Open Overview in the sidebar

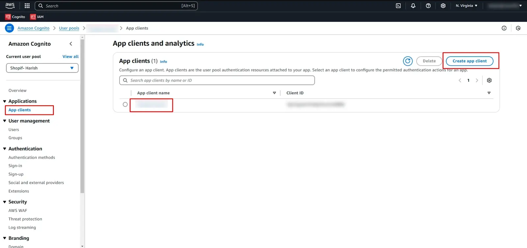pyautogui.click(x=17, y=91)
